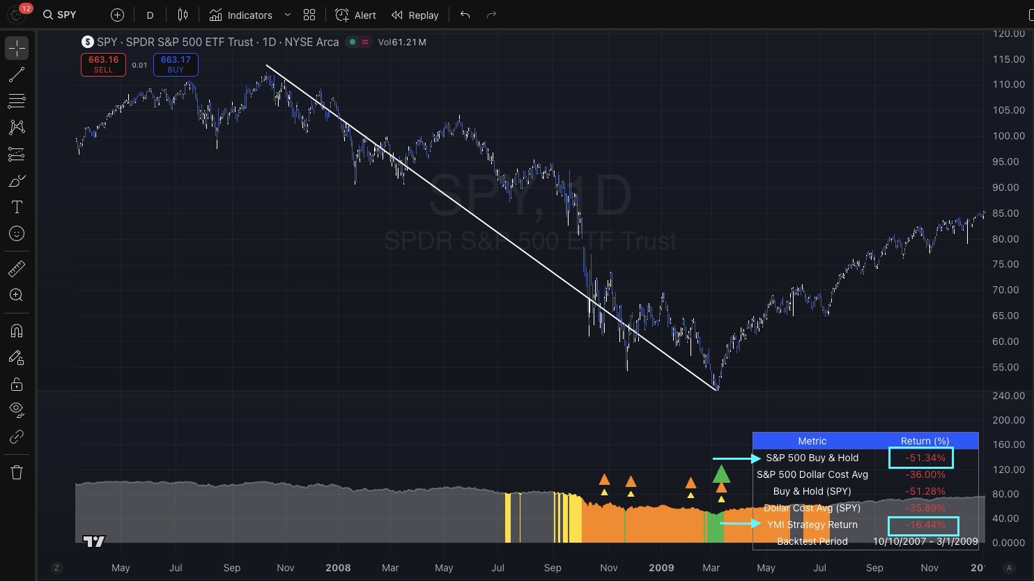The width and height of the screenshot is (1034, 581).
Task: Open the timezone Z button
Action: click(x=56, y=568)
